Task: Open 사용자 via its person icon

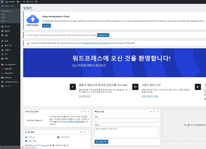Action: pyautogui.click(x=2, y=50)
